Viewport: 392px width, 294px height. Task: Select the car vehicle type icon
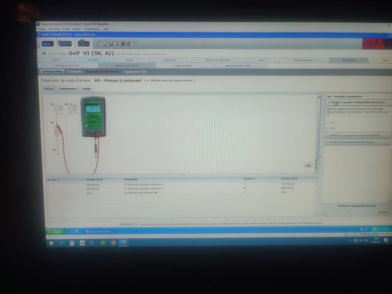(x=48, y=43)
